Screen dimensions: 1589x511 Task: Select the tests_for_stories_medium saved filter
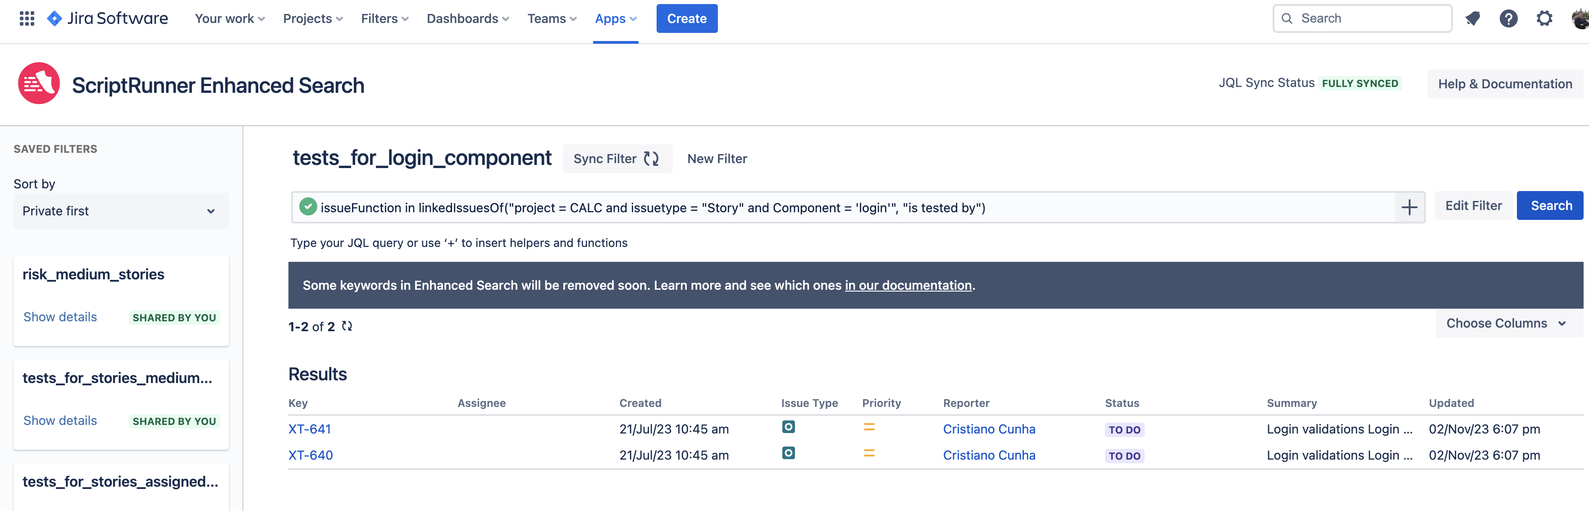[117, 378]
